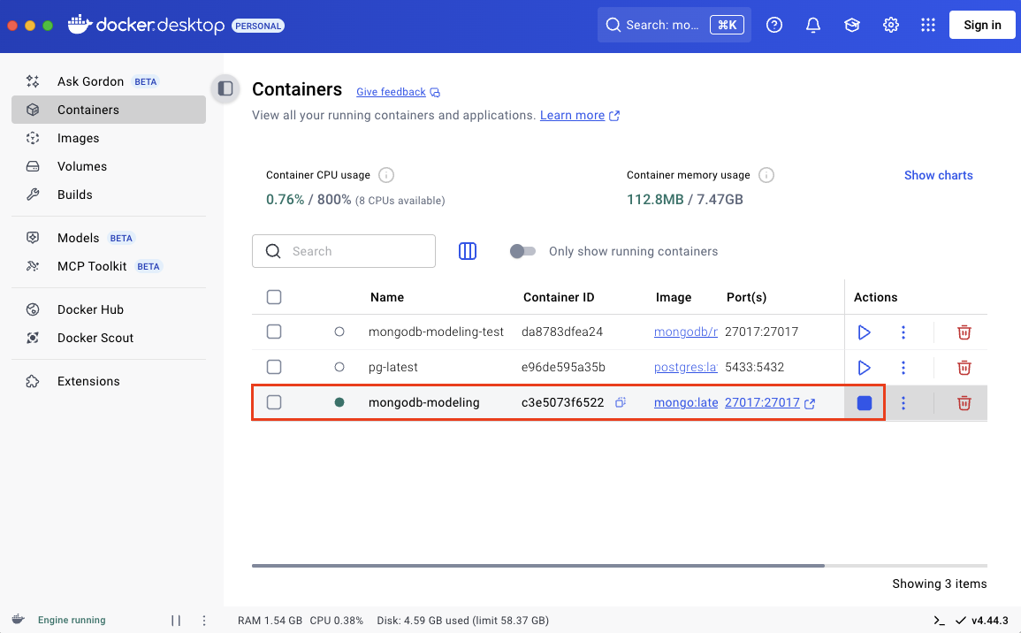Open Docker Desktop settings gear

click(x=890, y=25)
